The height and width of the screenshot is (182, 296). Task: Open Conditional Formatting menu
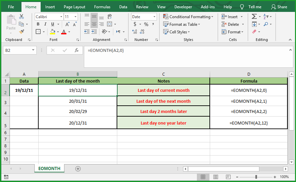tap(188, 17)
